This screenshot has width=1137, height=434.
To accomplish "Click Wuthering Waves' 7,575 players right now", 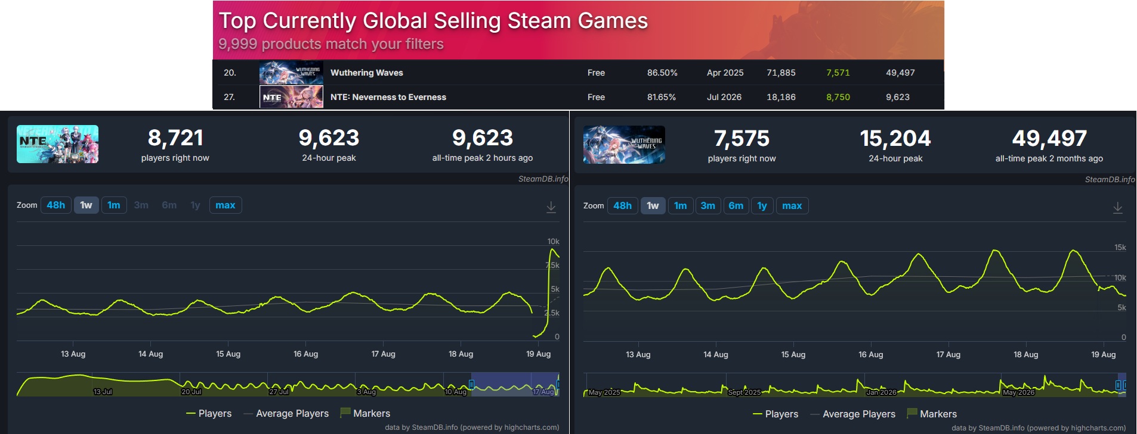I will (742, 139).
